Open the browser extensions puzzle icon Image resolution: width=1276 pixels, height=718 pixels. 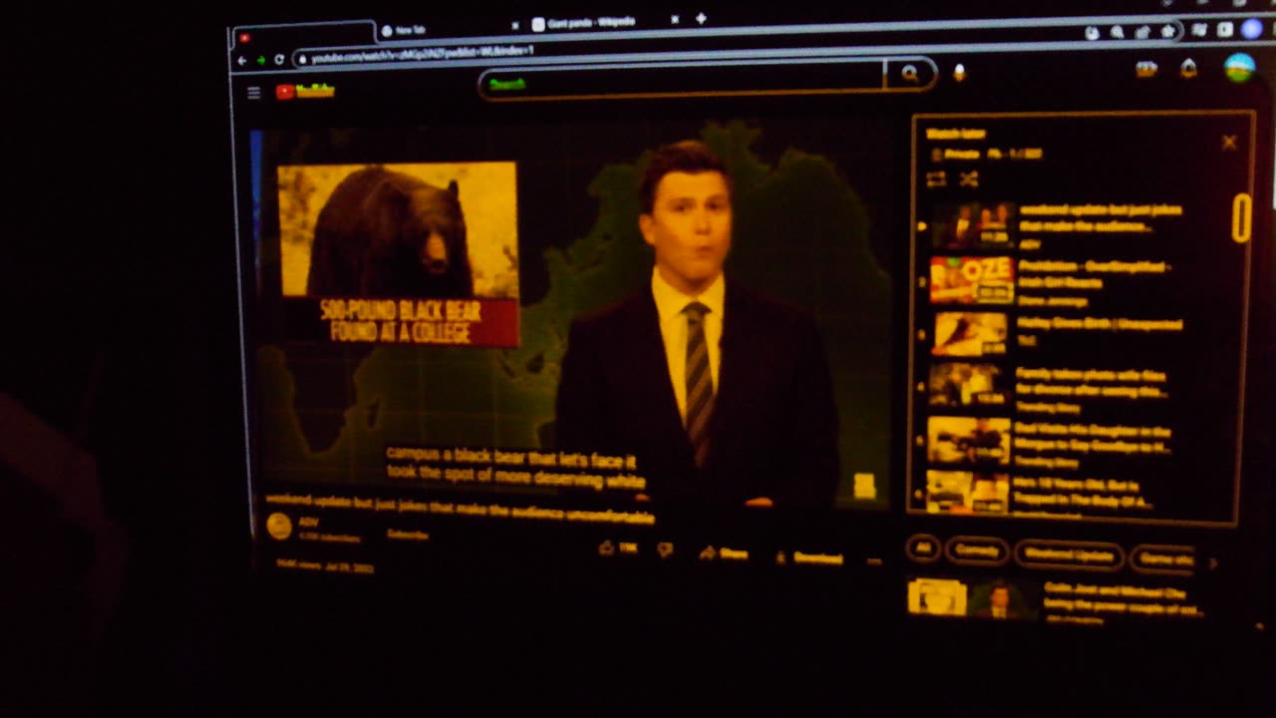click(1199, 31)
